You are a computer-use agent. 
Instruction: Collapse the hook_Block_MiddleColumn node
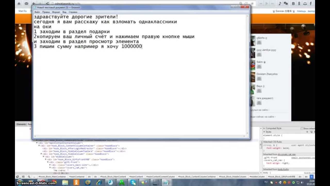click(x=41, y=154)
